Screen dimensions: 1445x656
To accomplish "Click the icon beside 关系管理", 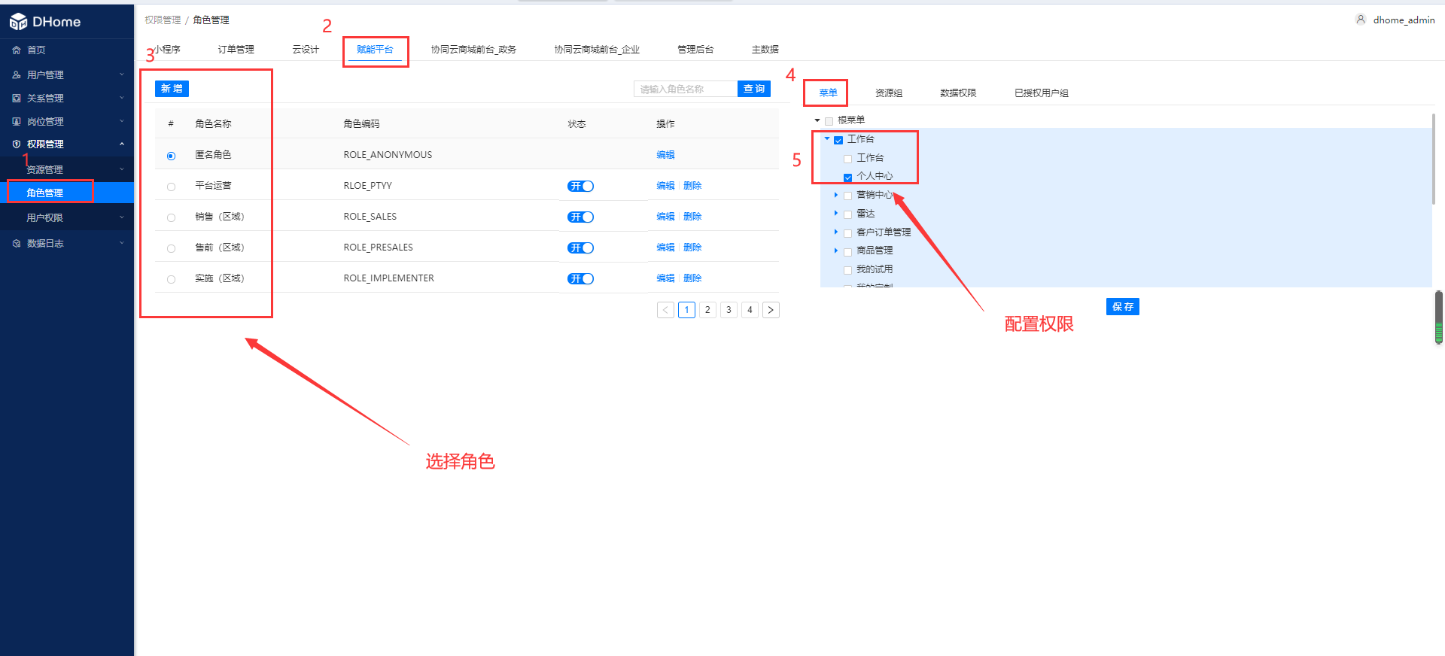I will (x=17, y=99).
